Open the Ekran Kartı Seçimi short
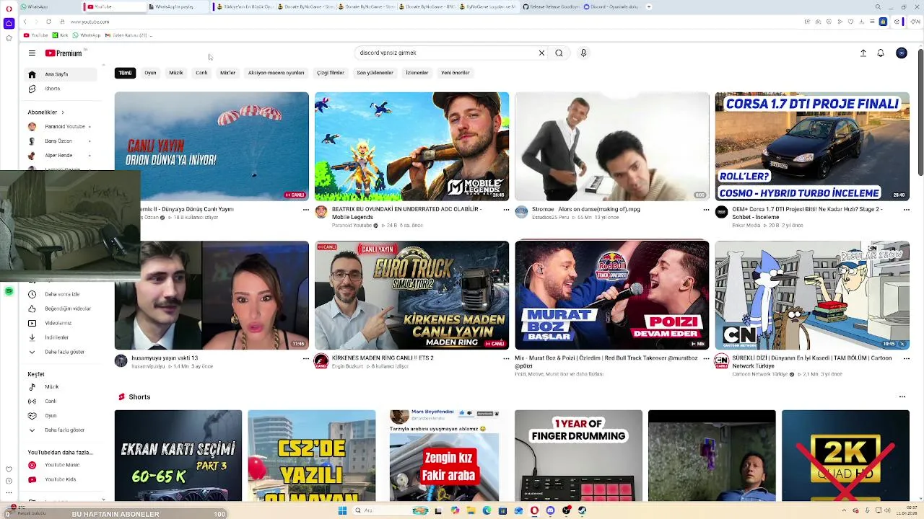Image resolution: width=924 pixels, height=519 pixels. 178,456
